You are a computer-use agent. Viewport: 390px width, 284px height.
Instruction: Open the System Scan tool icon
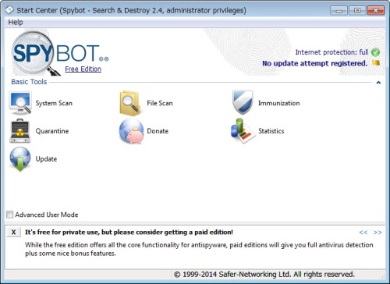tap(20, 103)
